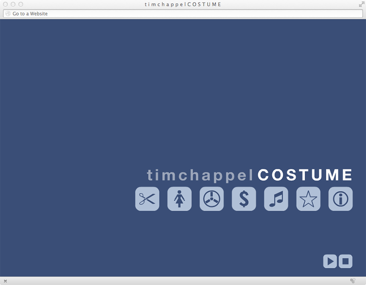
Task: Click the film reel icon
Action: pyautogui.click(x=211, y=199)
